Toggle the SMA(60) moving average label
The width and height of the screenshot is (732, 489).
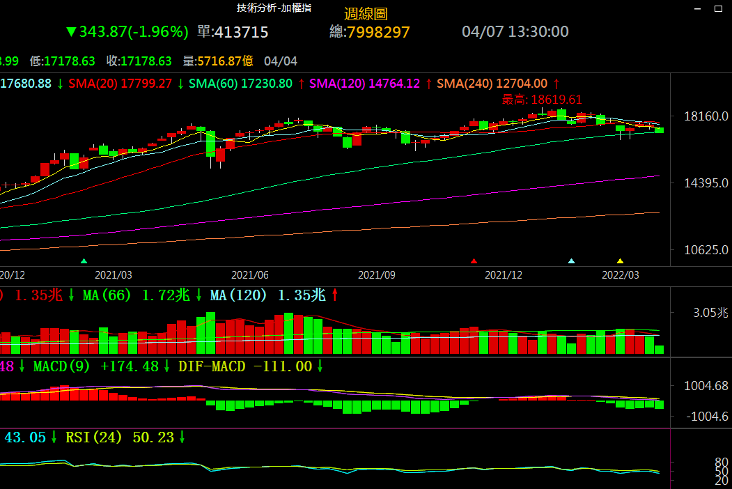click(240, 84)
